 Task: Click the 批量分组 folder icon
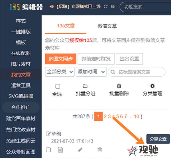click(x=85, y=86)
